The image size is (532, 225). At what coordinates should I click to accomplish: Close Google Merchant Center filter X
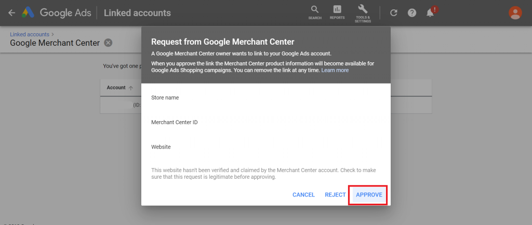coord(108,43)
